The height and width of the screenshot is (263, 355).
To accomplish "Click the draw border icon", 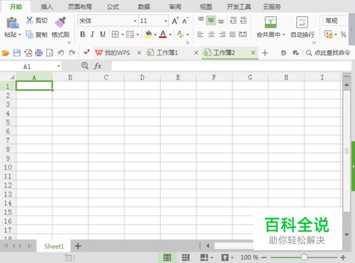I will coord(130,34).
